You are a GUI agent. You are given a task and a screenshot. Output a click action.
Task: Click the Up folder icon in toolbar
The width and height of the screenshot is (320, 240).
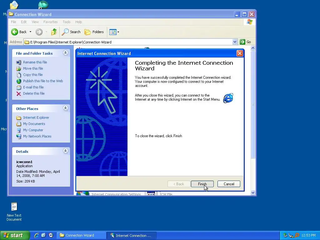[54, 32]
